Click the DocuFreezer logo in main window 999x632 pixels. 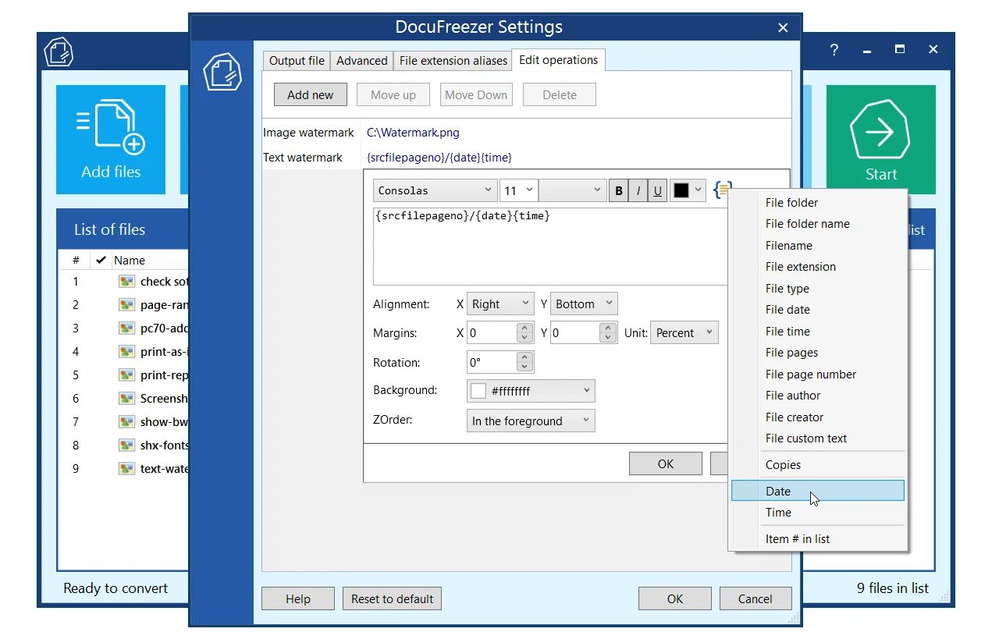[59, 52]
